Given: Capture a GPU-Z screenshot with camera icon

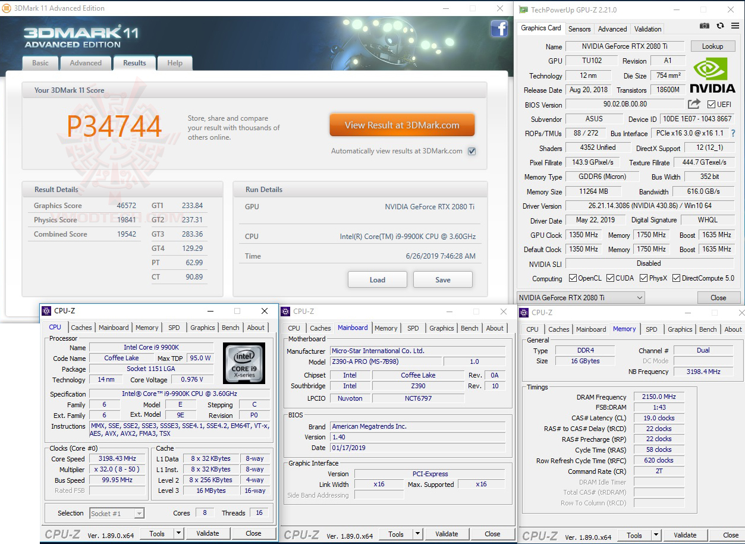Looking at the screenshot, I should point(705,26).
